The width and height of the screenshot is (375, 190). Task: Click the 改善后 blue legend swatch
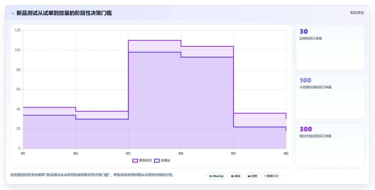coord(157,160)
